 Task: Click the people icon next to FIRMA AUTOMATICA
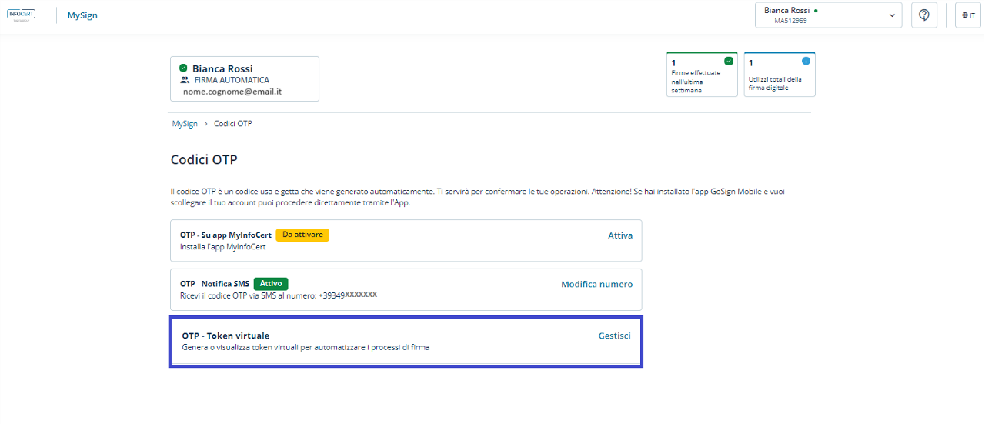(184, 80)
